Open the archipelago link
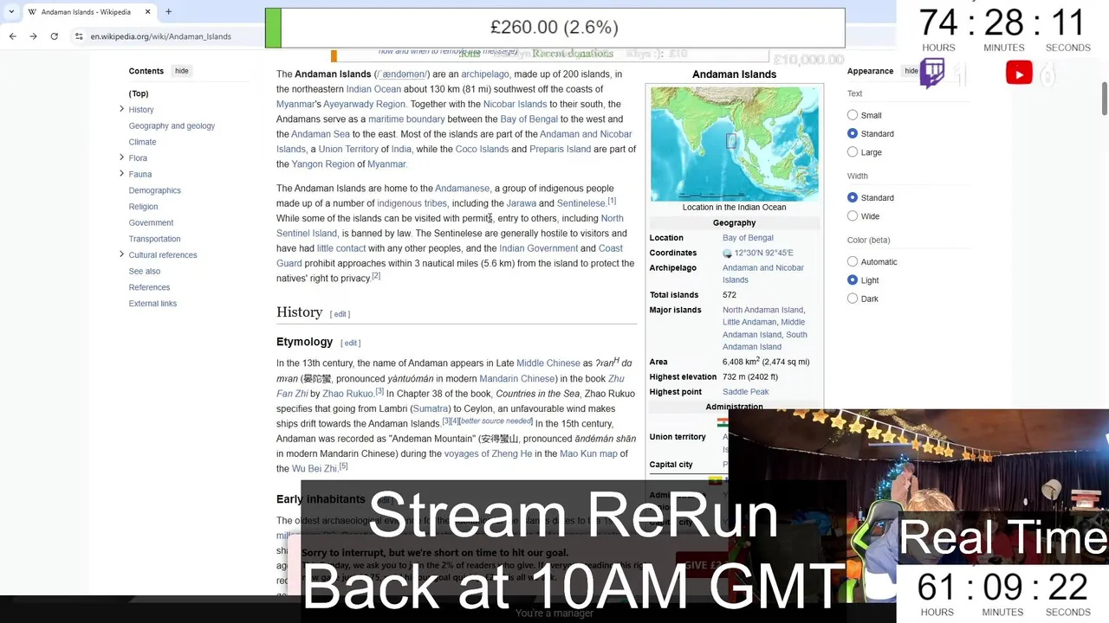The width and height of the screenshot is (1109, 623). tap(485, 74)
